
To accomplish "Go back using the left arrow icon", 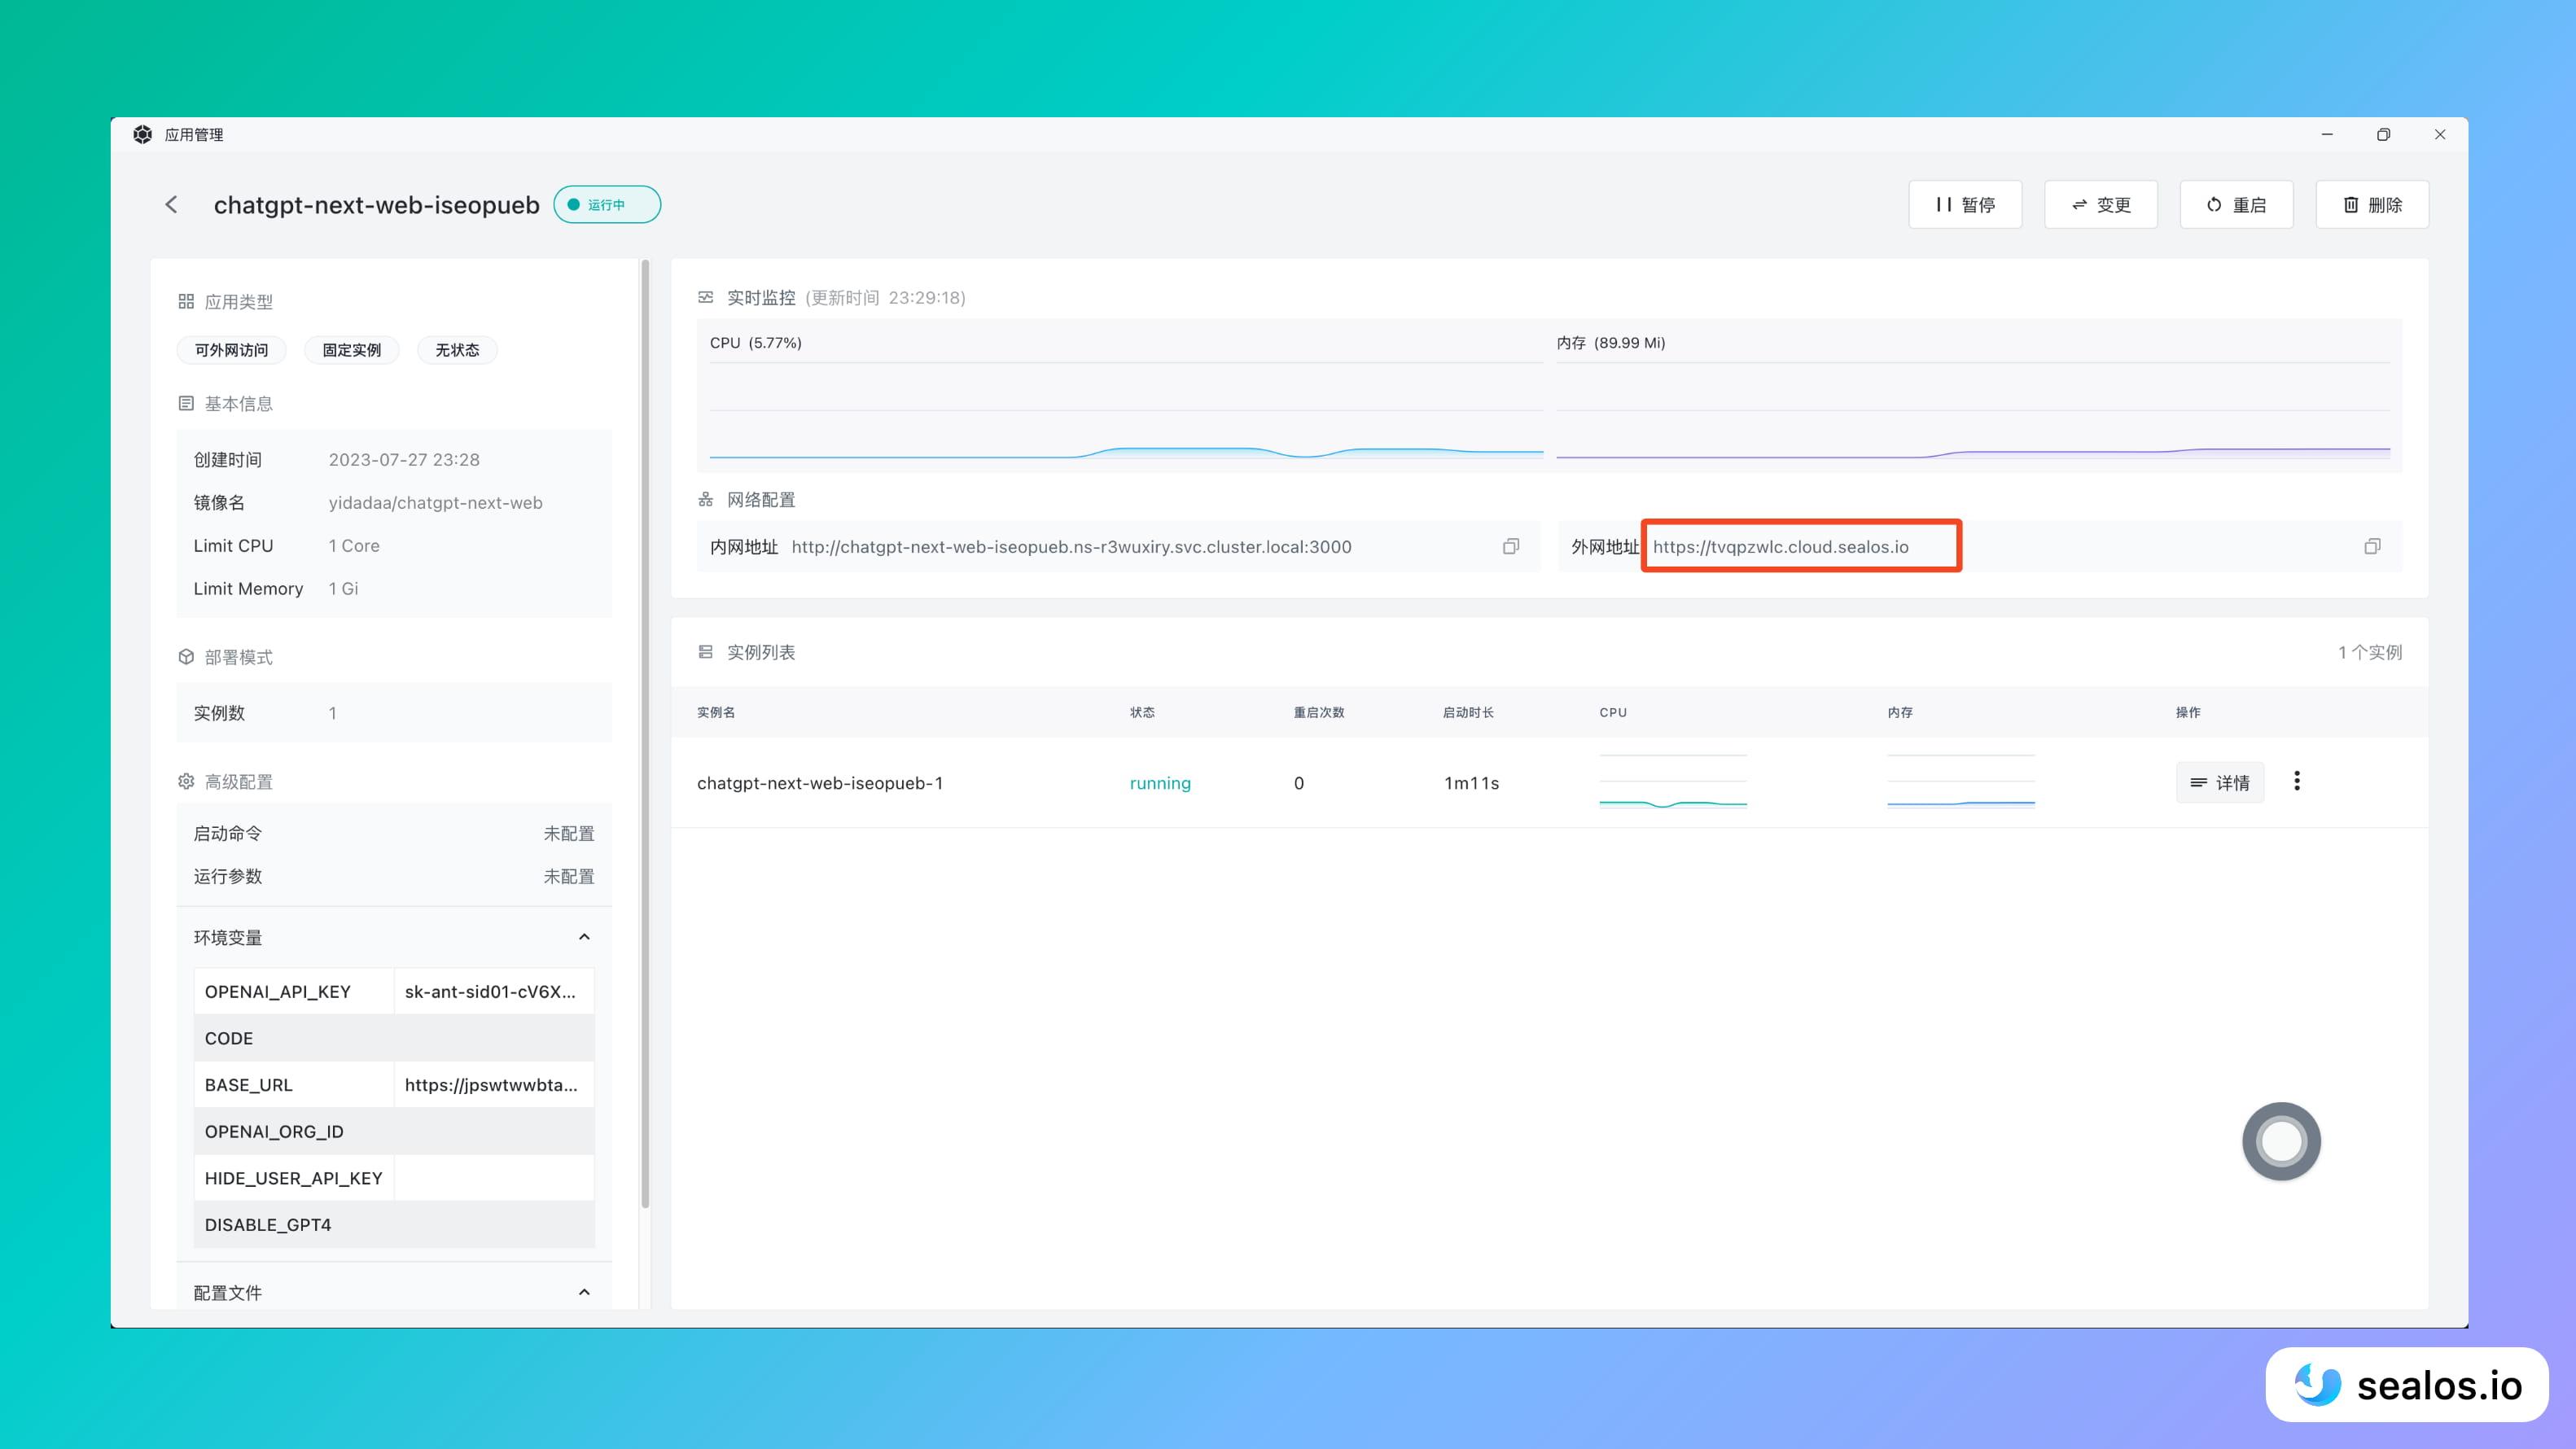I will [171, 204].
